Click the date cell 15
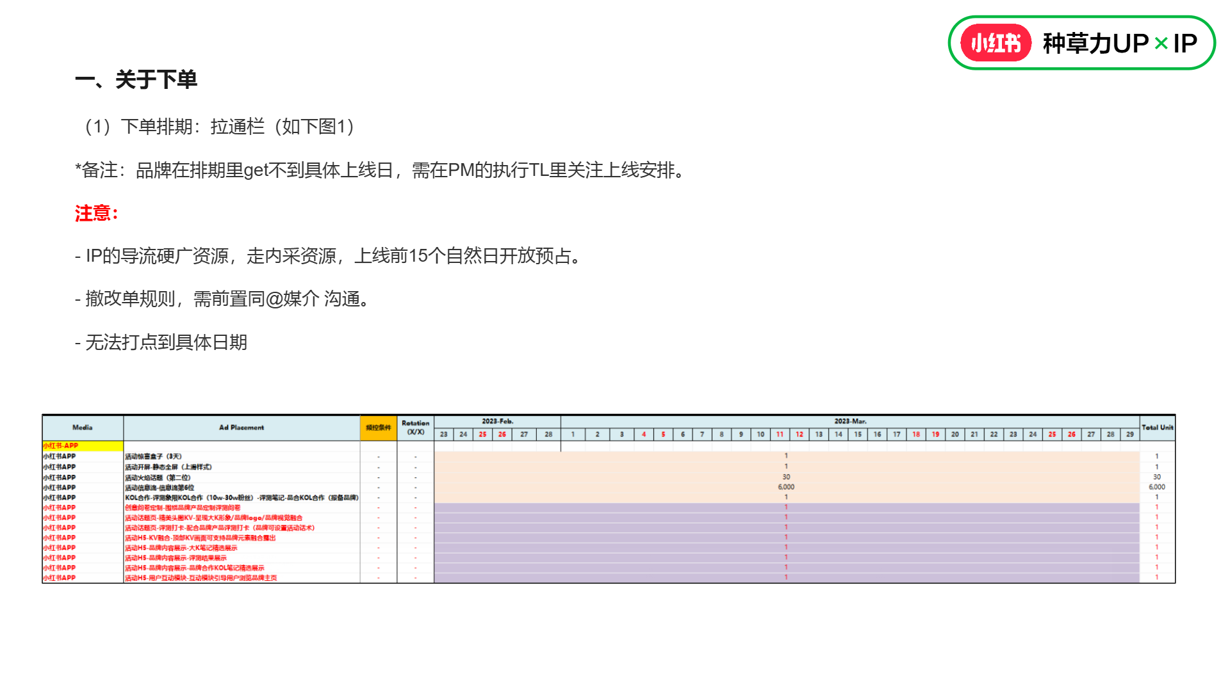This screenshot has width=1230, height=691. [858, 434]
